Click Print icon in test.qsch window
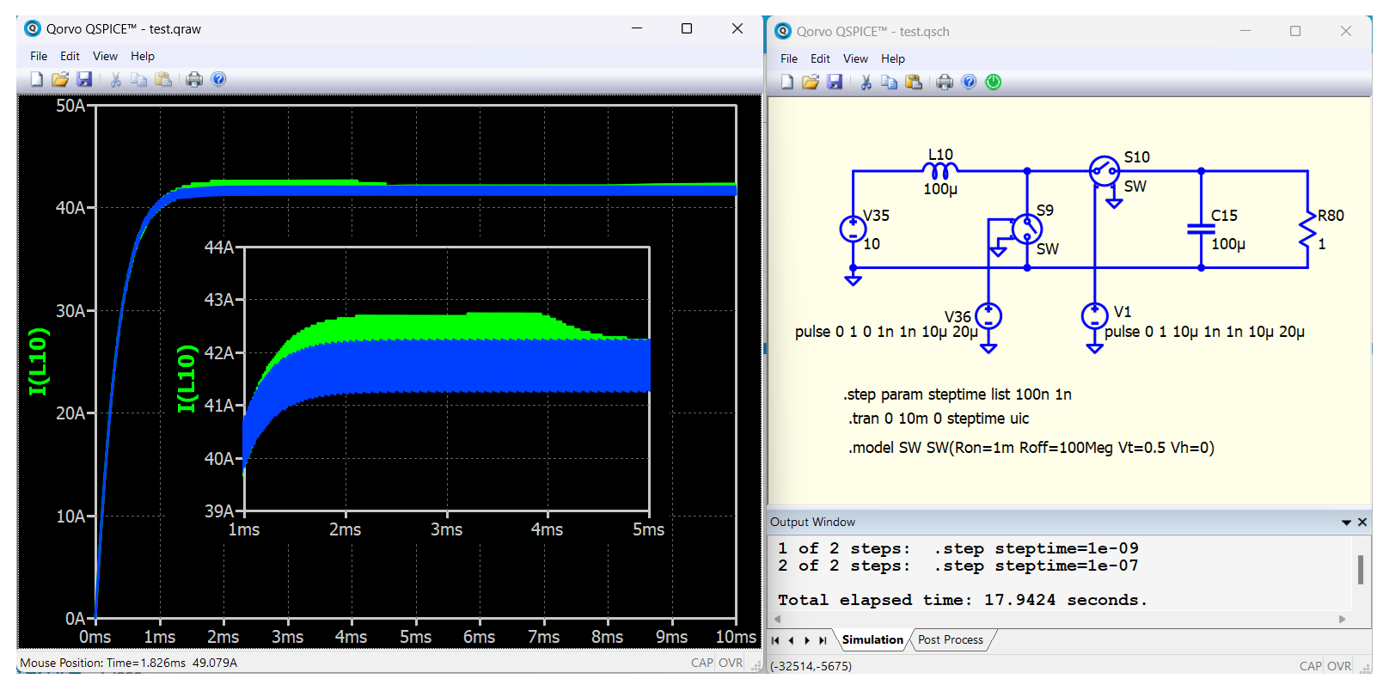This screenshot has height=691, width=1395. [x=945, y=82]
